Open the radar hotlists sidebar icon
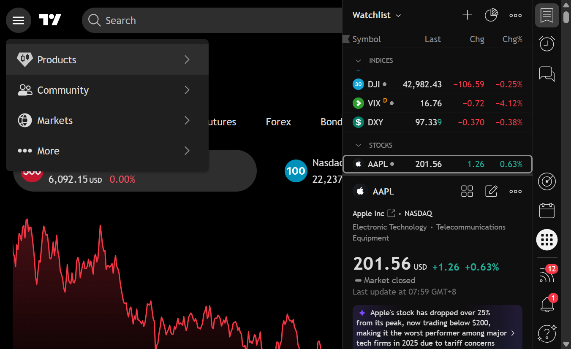The image size is (571, 349). pos(547,182)
